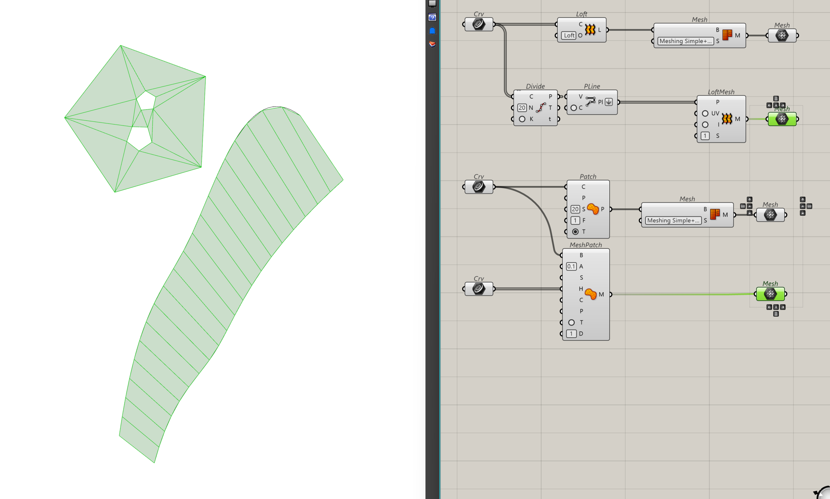Open the download dropdown on the PLine component

608,102
